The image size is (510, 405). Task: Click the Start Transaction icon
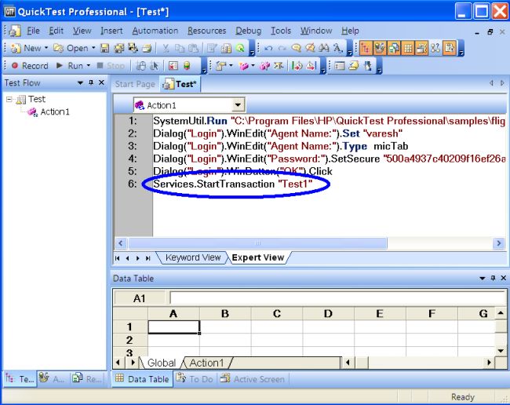[297, 66]
